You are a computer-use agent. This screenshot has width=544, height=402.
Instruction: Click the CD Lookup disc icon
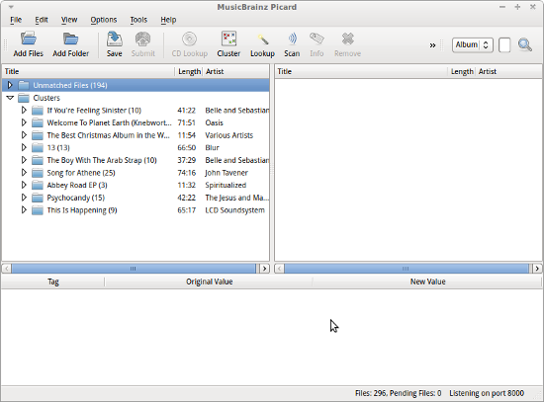tap(190, 39)
